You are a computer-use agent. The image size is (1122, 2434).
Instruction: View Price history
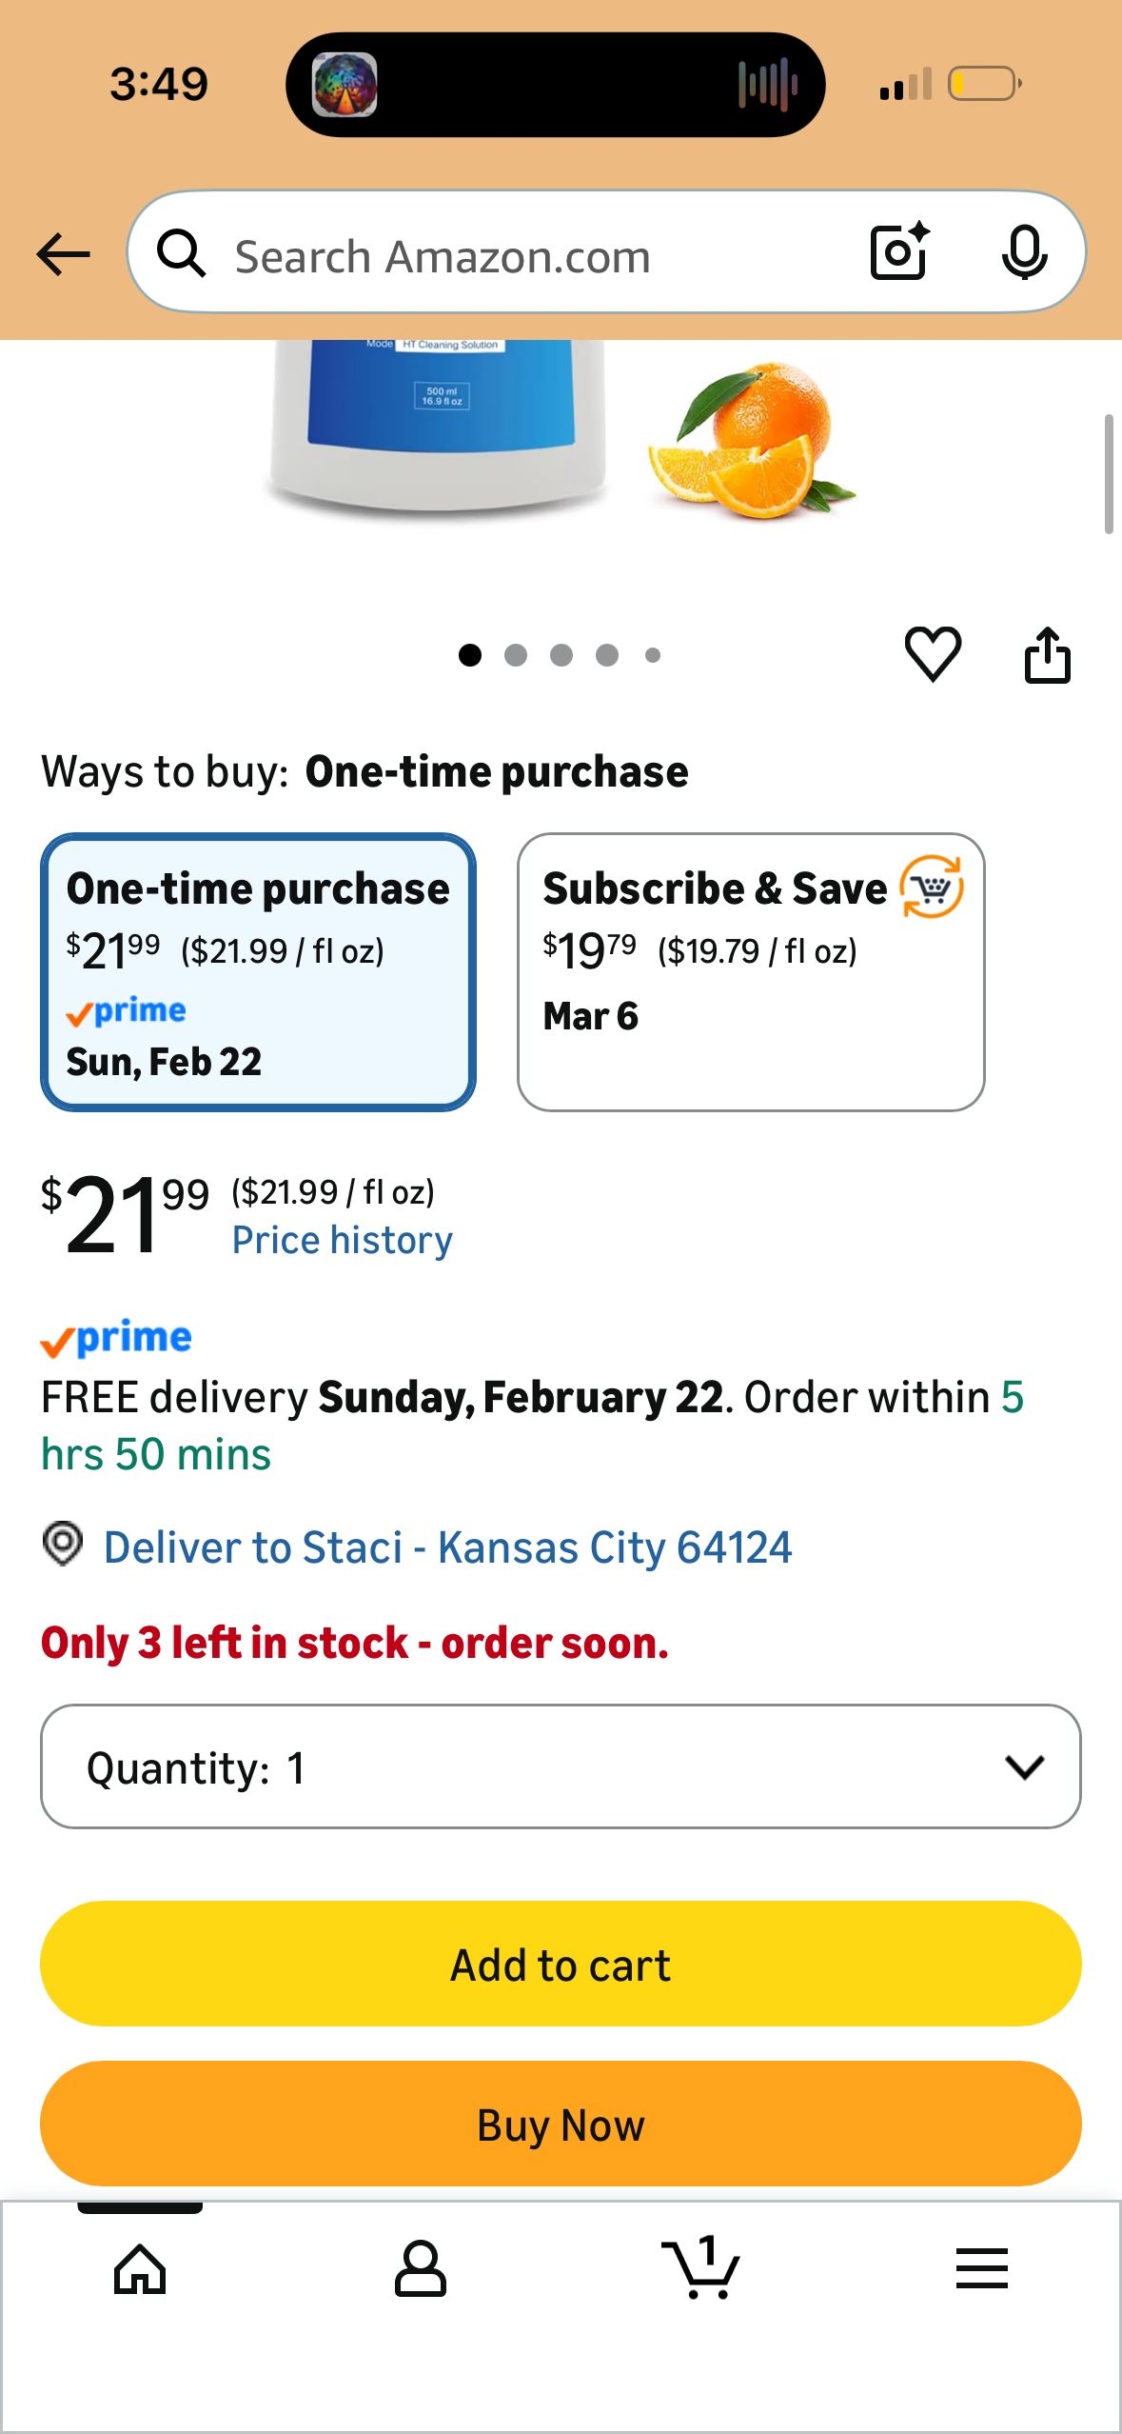[343, 1238]
